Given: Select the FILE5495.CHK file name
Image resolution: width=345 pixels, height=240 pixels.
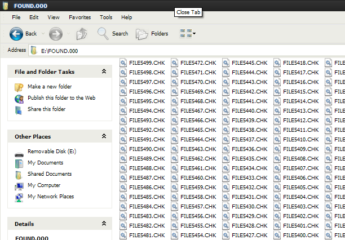Looking at the screenshot, I should [x=147, y=101].
